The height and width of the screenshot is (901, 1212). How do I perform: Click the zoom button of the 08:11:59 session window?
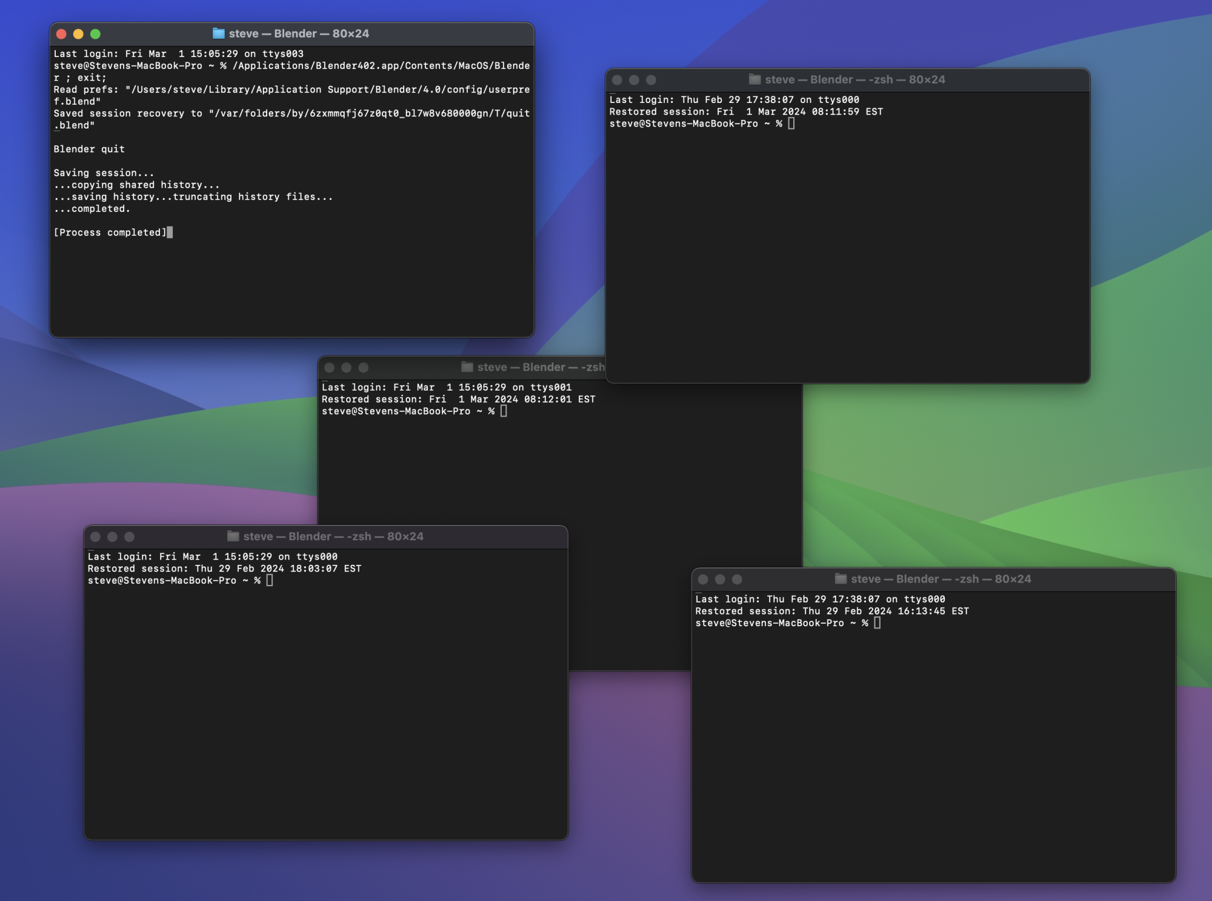point(651,80)
